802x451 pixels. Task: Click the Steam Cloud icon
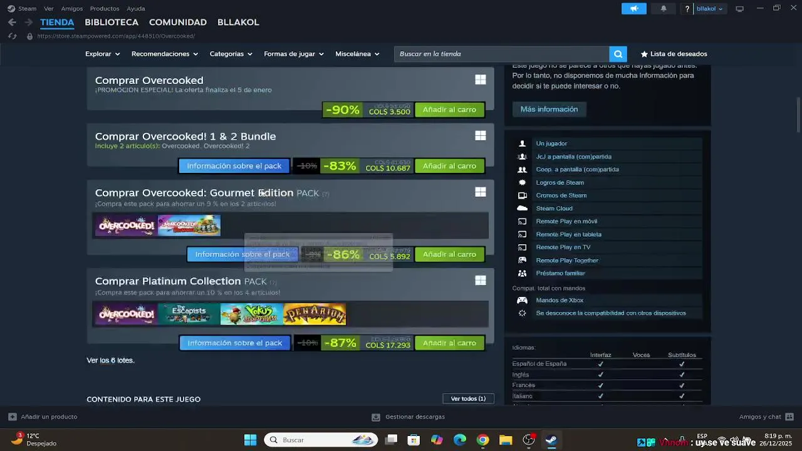tap(522, 208)
